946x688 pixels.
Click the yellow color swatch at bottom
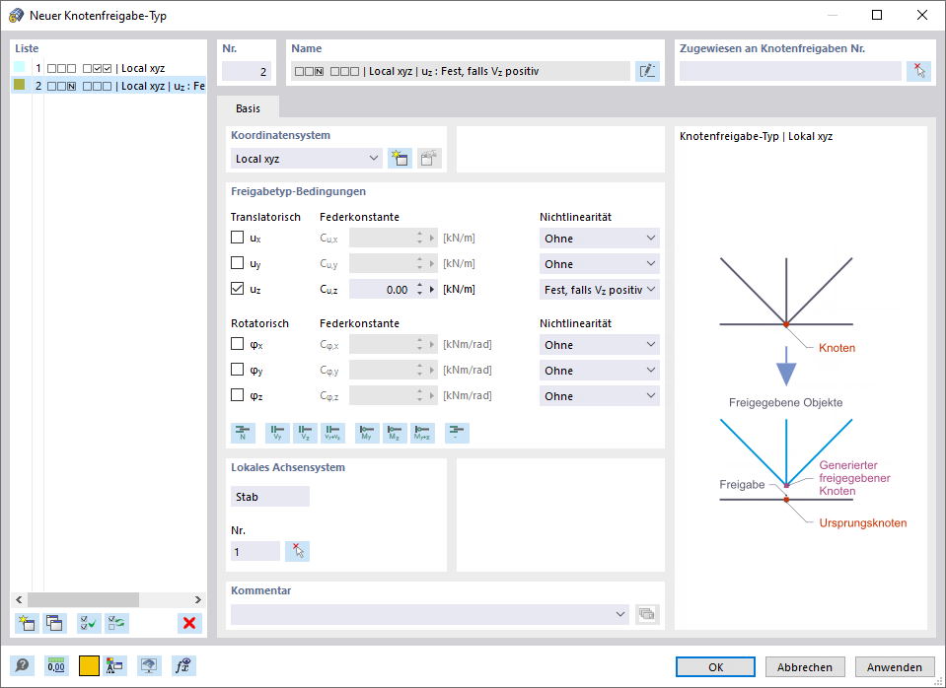[x=89, y=665]
